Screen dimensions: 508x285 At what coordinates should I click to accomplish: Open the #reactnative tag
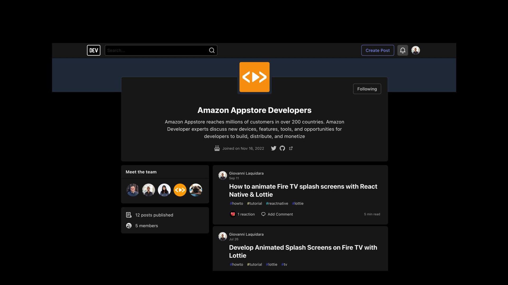click(x=277, y=203)
